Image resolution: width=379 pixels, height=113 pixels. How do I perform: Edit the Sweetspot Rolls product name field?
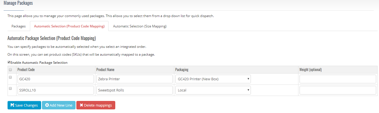tap(134, 90)
